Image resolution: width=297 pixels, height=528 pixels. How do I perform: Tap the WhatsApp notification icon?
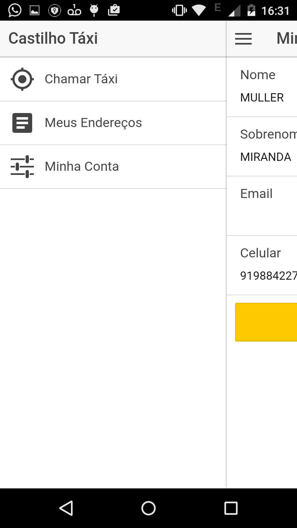point(15,10)
